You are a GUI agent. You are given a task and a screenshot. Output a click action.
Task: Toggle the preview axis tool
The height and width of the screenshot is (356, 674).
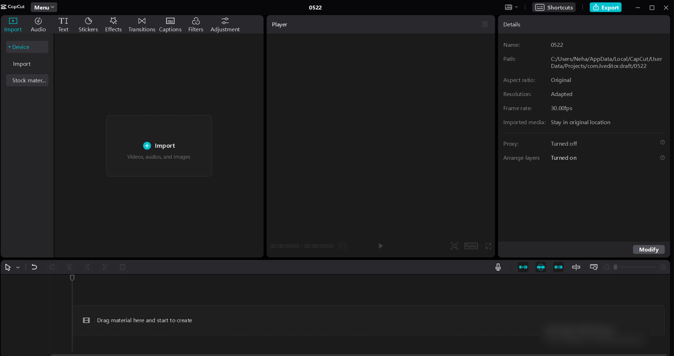coord(576,267)
